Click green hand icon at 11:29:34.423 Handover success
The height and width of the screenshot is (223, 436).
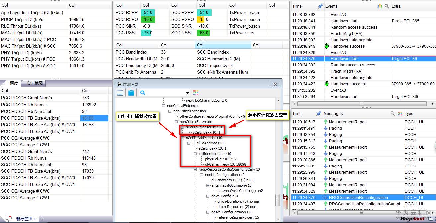tap(327, 84)
